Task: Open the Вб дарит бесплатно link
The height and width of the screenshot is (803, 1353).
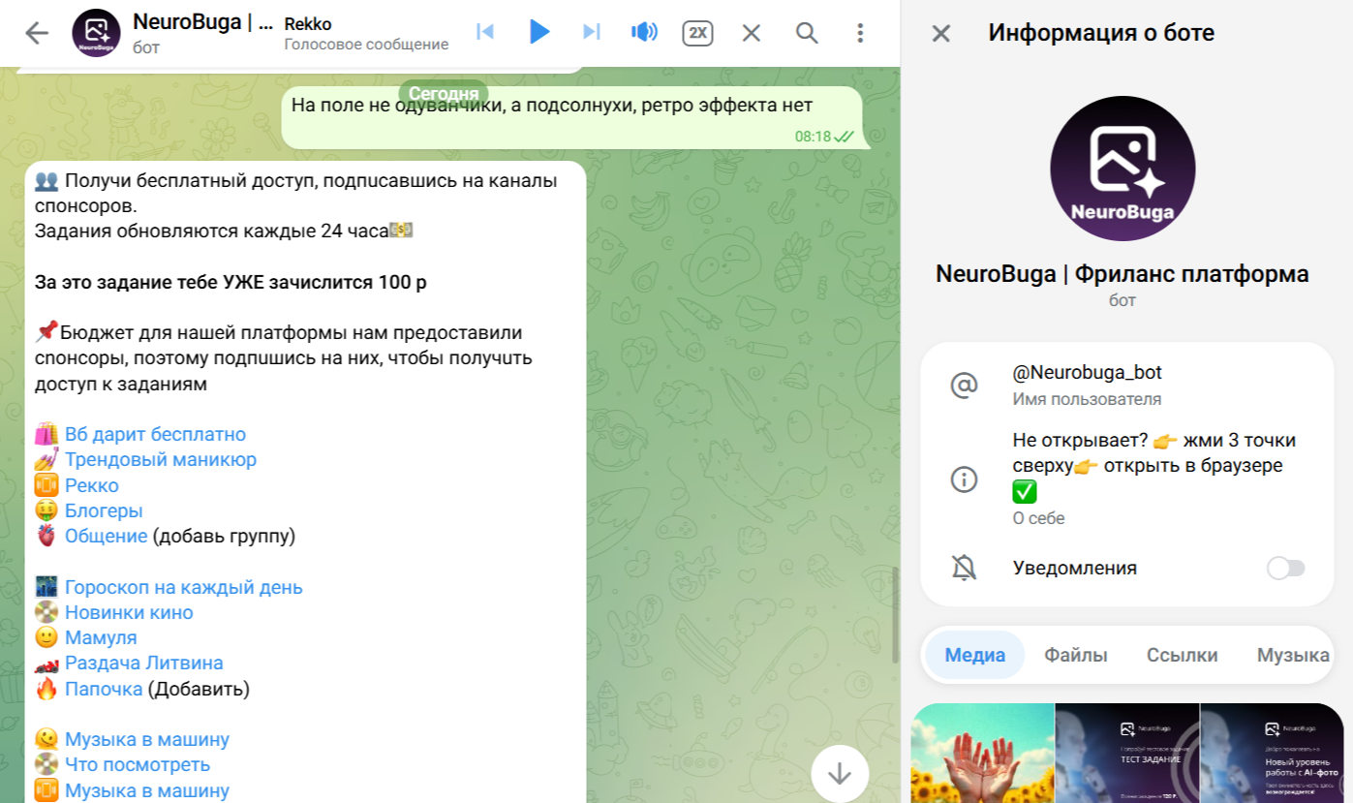Action: coord(155,434)
